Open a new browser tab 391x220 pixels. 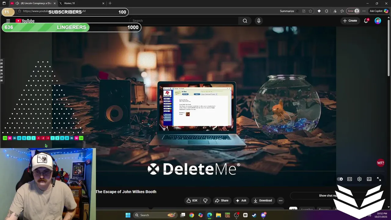[x=110, y=3]
